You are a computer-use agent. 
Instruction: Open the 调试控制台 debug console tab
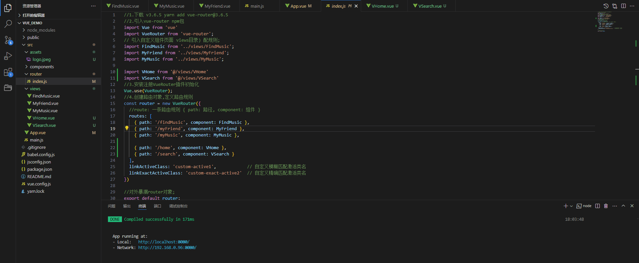tap(178, 206)
